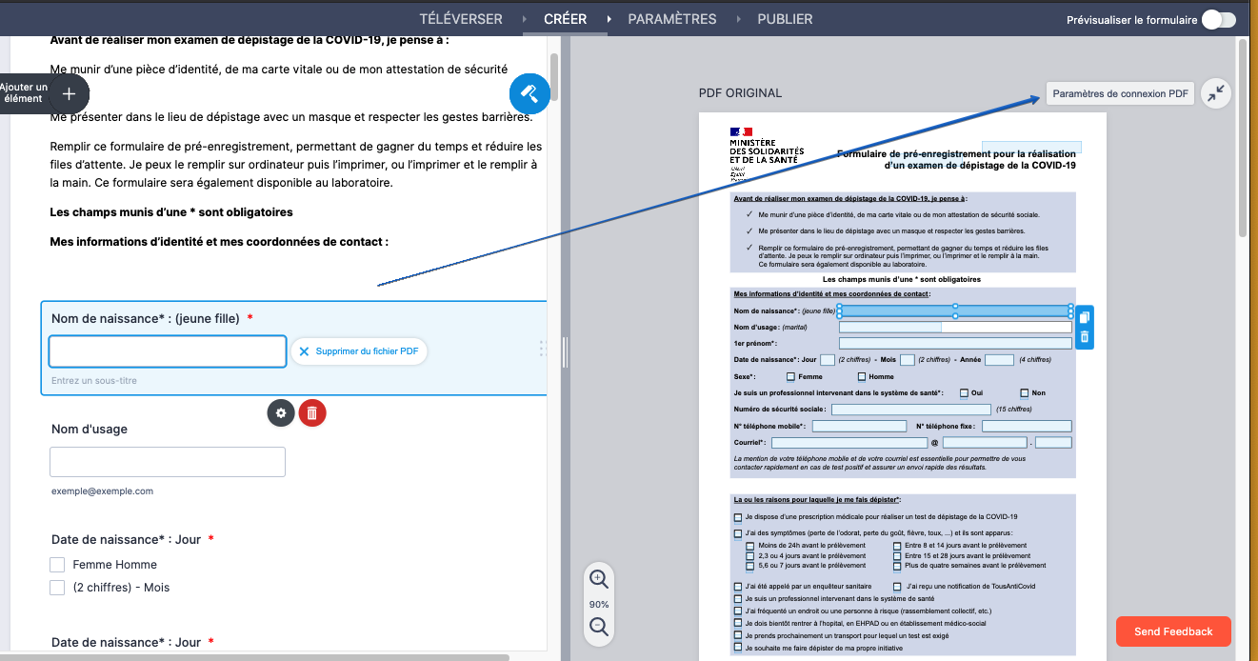The width and height of the screenshot is (1258, 661).
Task: Click Supprimer du fichier PDF button
Action: [x=359, y=351]
